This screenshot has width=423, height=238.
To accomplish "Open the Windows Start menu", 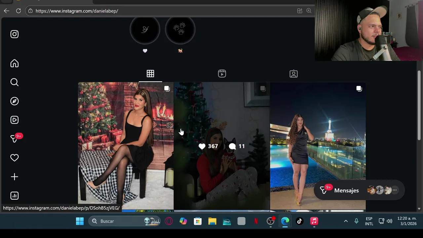I will click(x=80, y=221).
